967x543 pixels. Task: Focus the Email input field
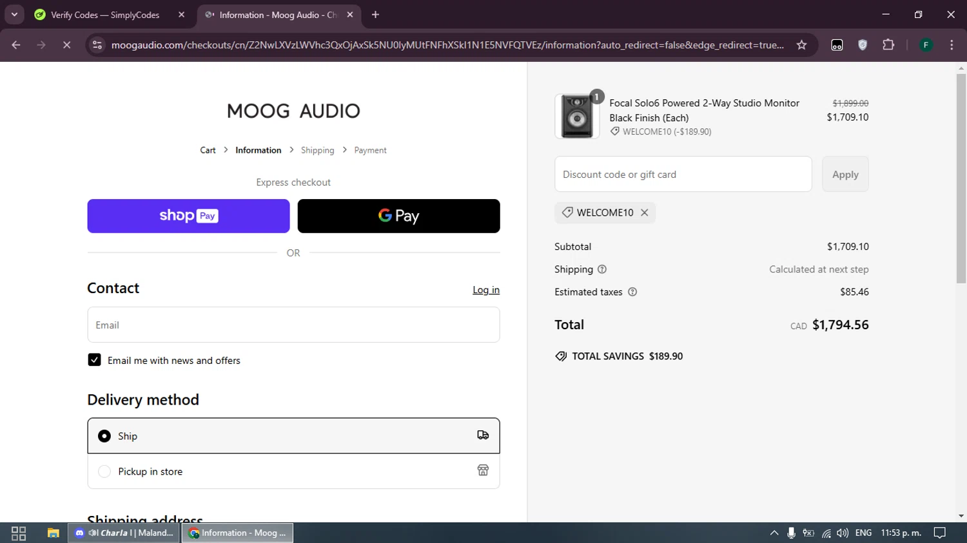[x=293, y=325]
